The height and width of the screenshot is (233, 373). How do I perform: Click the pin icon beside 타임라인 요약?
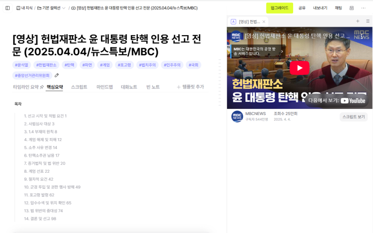(x=42, y=87)
